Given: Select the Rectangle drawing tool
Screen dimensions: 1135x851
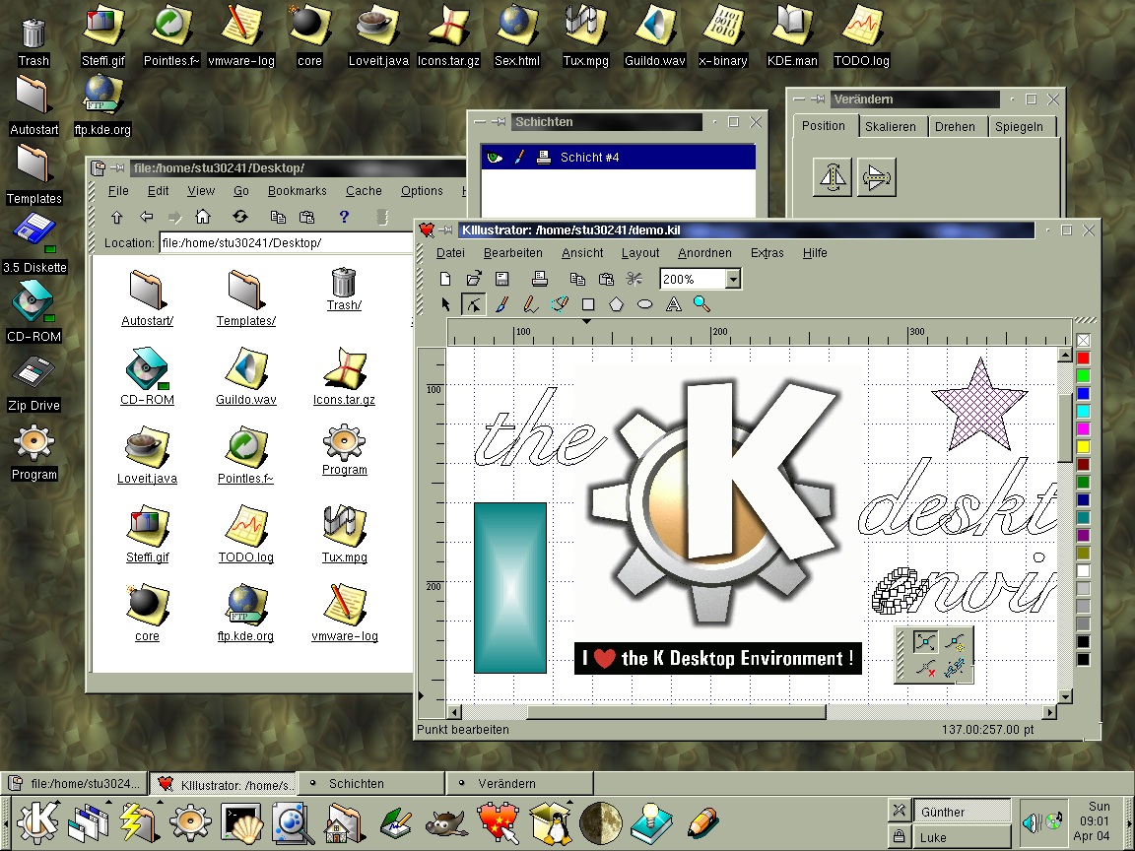Looking at the screenshot, I should coord(588,304).
